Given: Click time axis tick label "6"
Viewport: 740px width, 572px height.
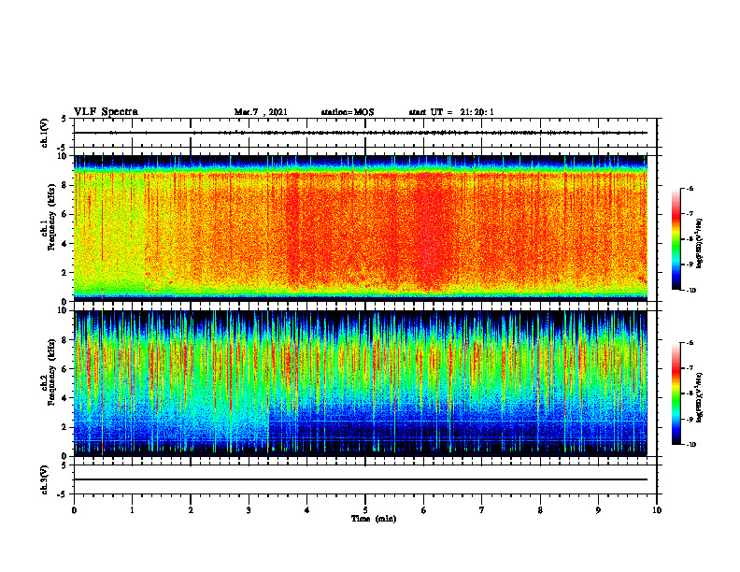Looking at the screenshot, I should click(x=424, y=510).
